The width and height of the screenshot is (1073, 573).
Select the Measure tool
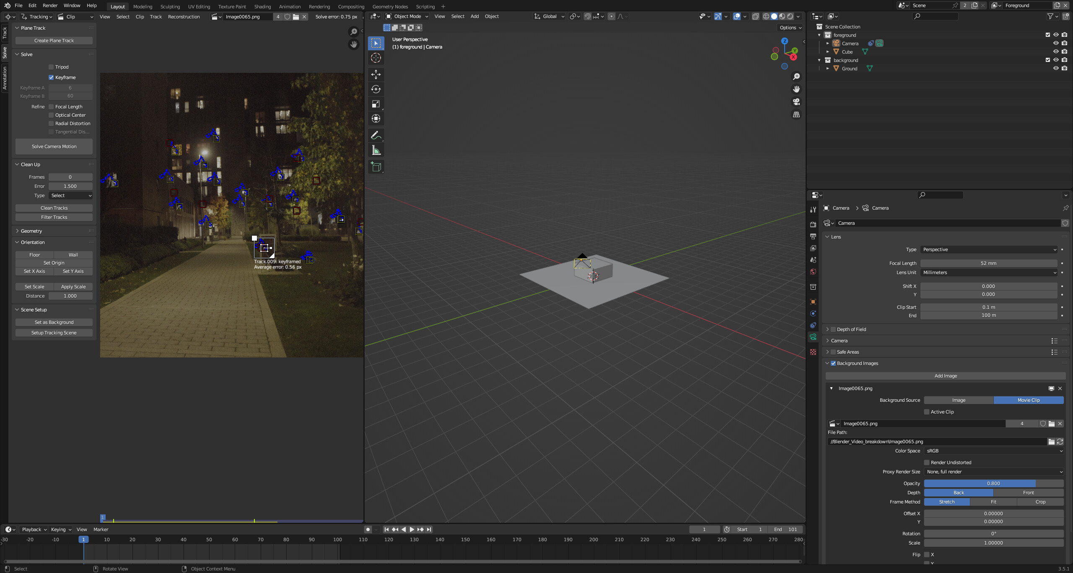[376, 150]
